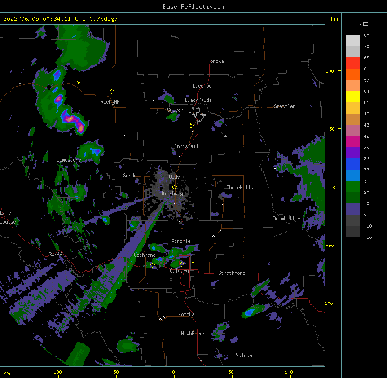Click the magenta swatch in the legend
The image size is (387, 378).
pyautogui.click(x=353, y=141)
